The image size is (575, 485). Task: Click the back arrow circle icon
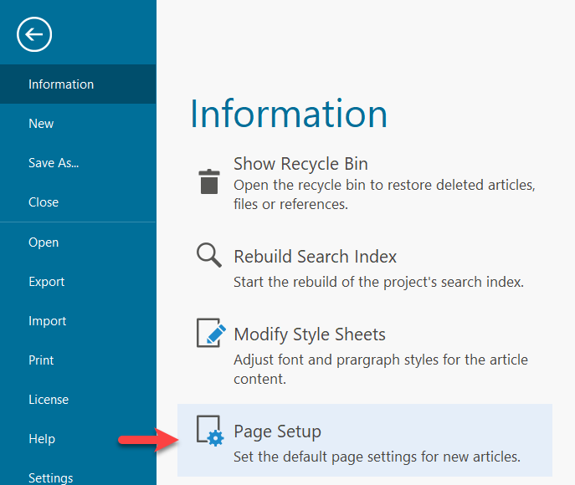pos(34,34)
